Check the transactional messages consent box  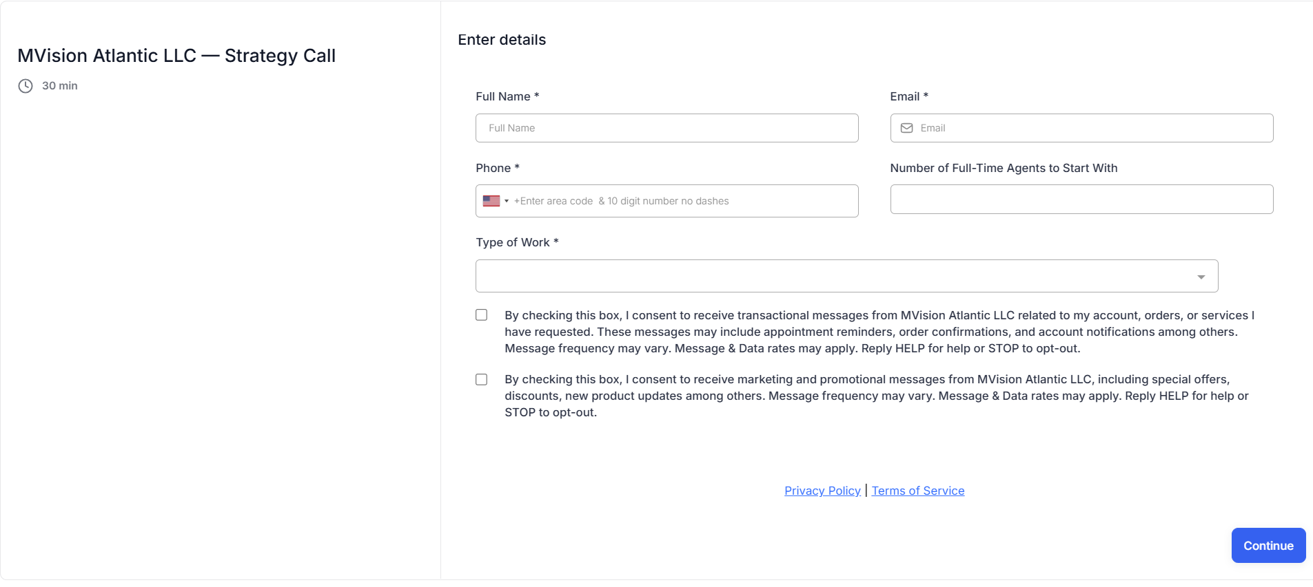481,314
